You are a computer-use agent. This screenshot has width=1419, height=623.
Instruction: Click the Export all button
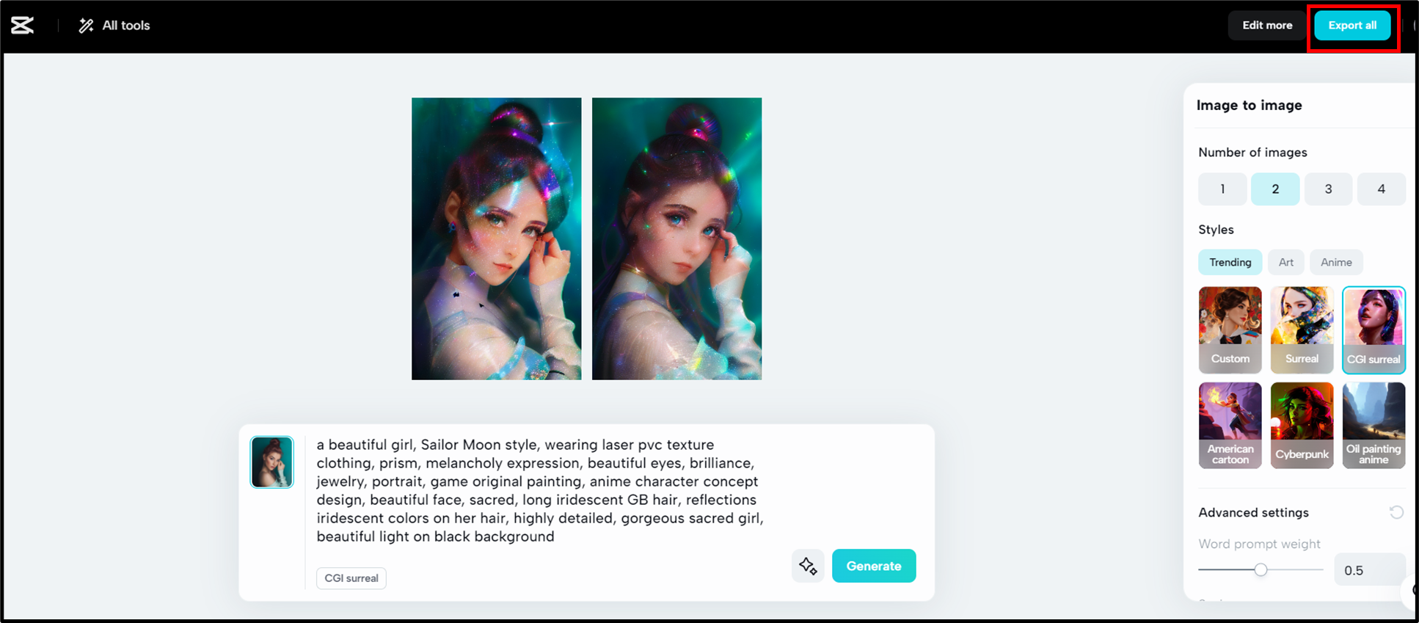(x=1352, y=25)
